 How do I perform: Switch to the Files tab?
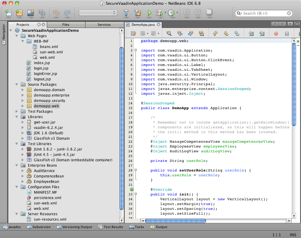66,25
